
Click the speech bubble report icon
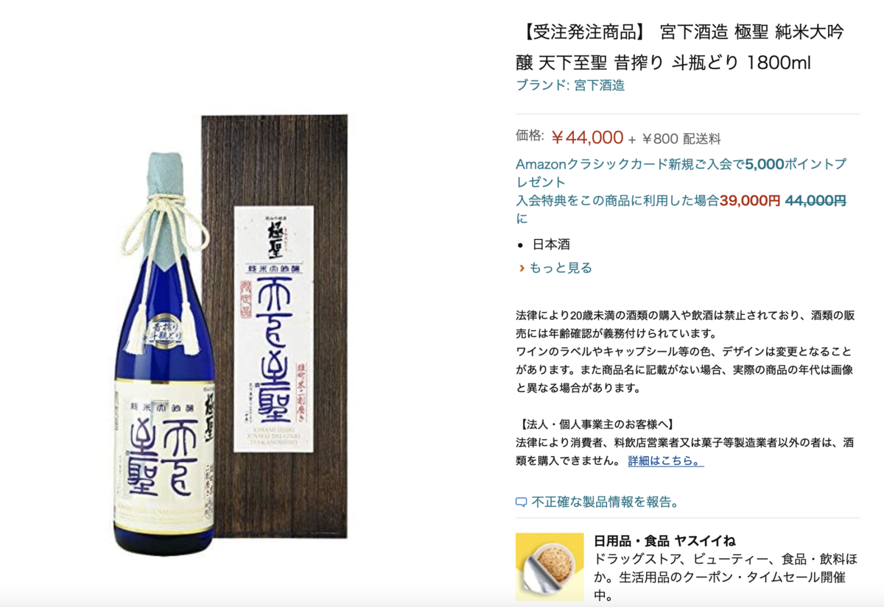coord(522,503)
